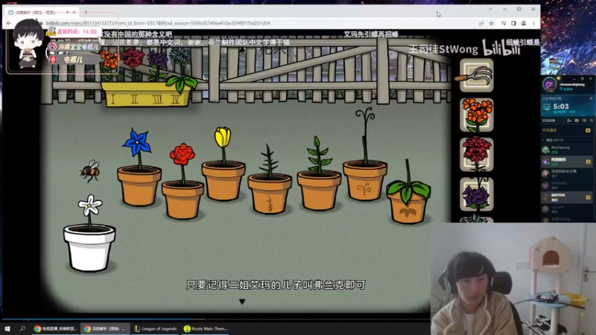Open friend requests yellow badge
Screen dimensions: 596x335
pos(588,130)
